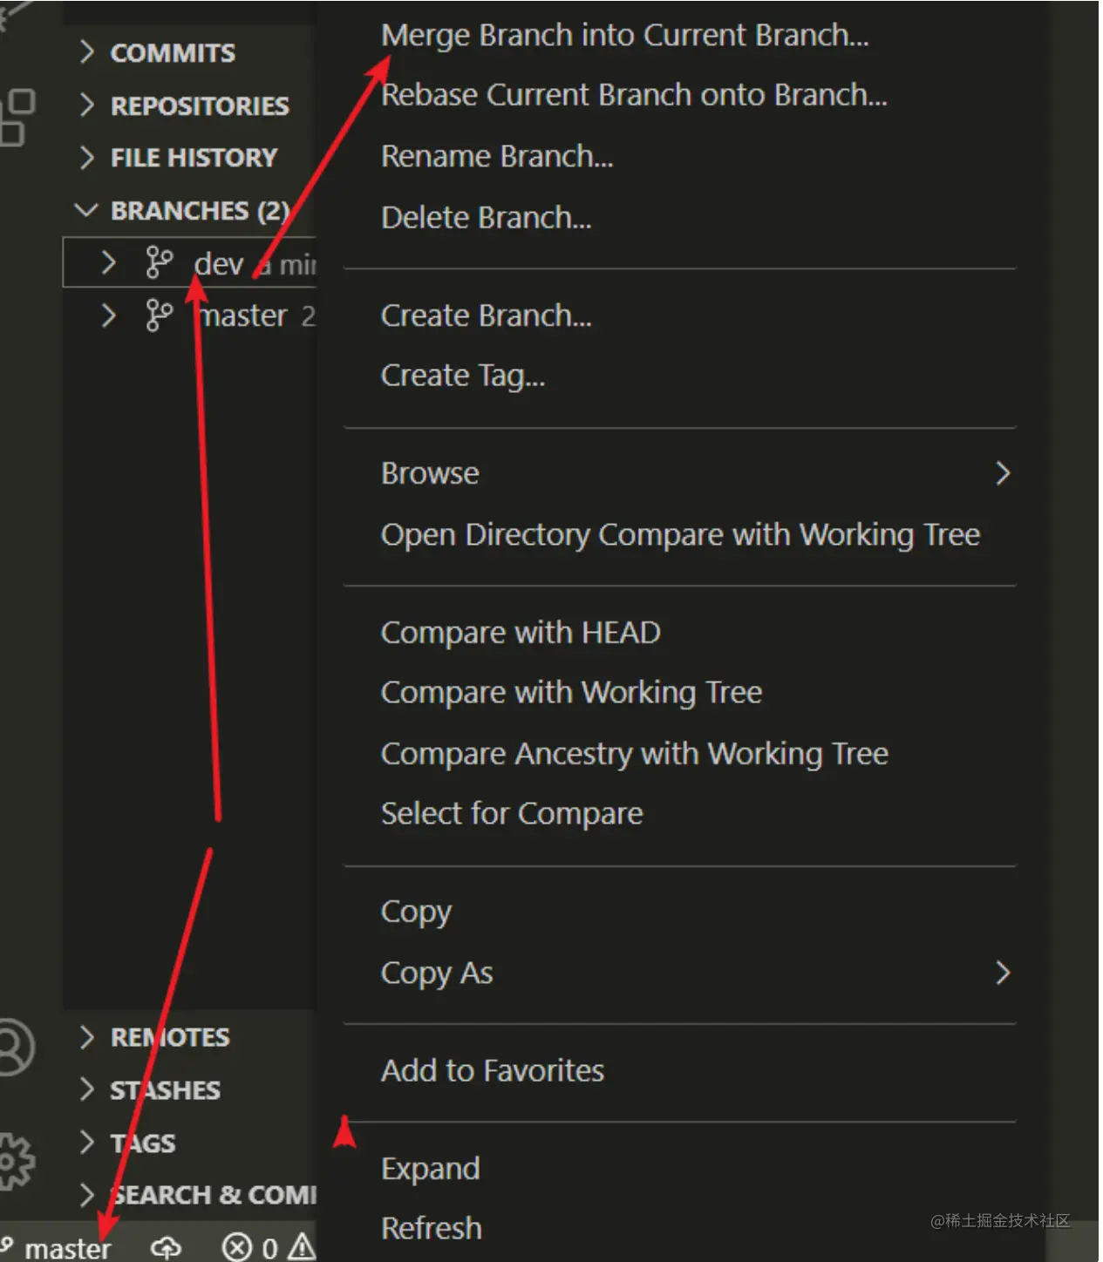Select the master branch row
1103x1262 pixels.
189,315
